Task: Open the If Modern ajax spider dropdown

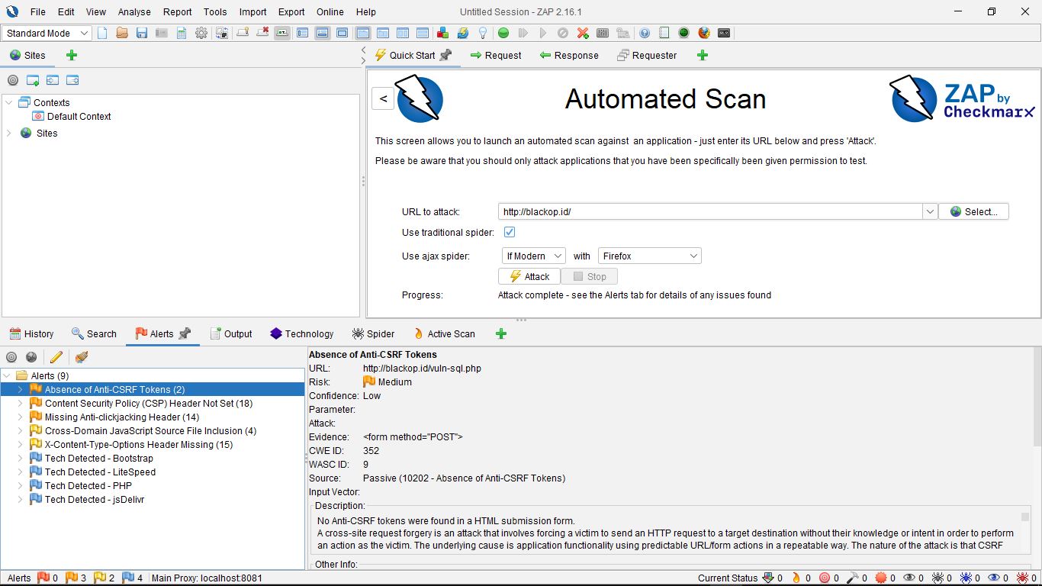Action: point(533,256)
